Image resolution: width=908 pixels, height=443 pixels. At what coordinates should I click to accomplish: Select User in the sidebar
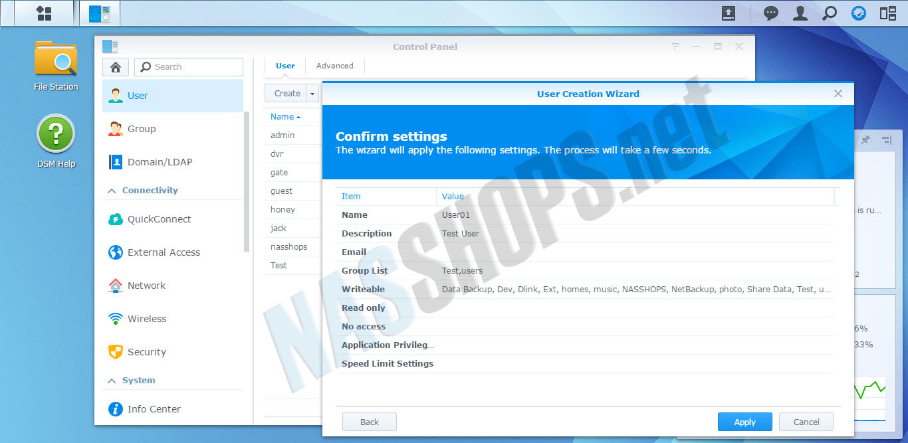[173, 96]
